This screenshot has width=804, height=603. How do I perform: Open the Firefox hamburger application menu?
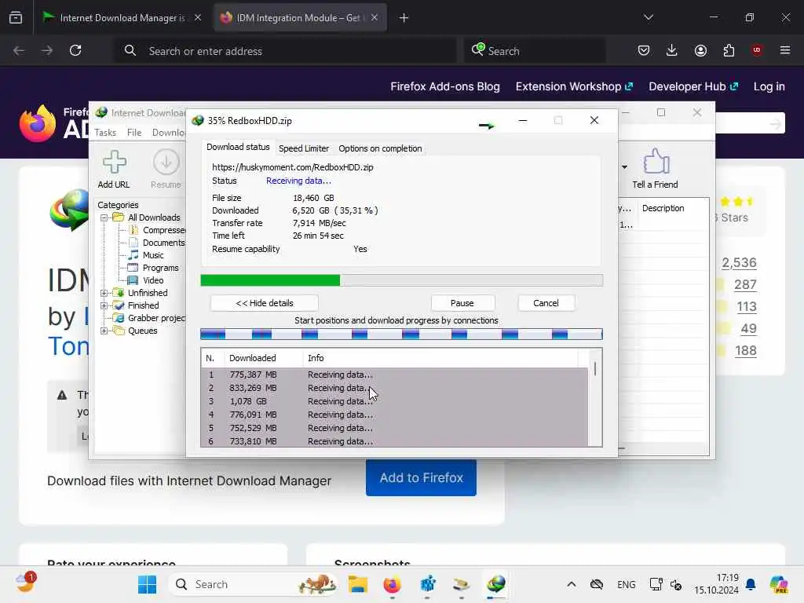[x=785, y=50]
